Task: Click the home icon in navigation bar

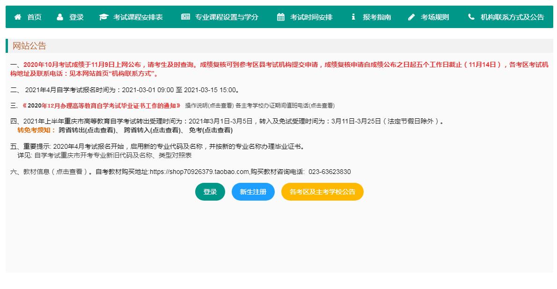Action: tap(18, 17)
